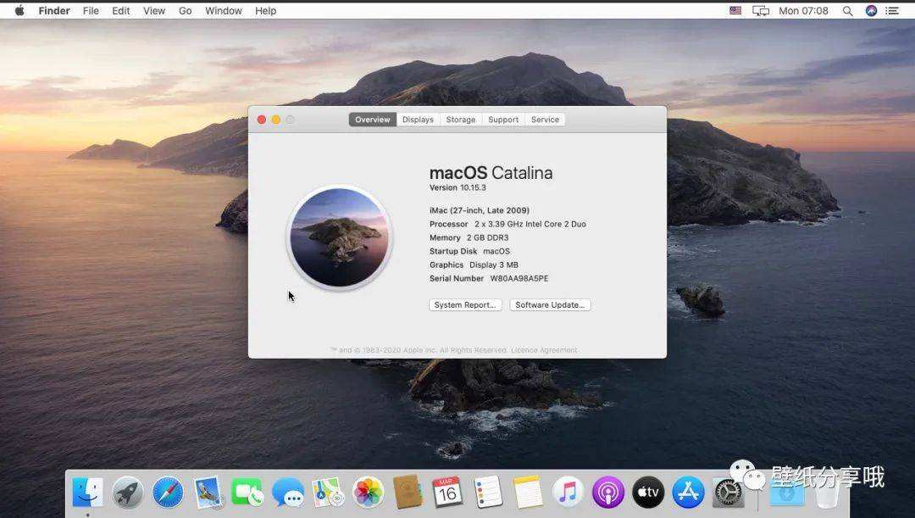The image size is (915, 518).
Task: Minimize the About This Mac window
Action: point(275,120)
